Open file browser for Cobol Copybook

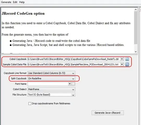tap(127, 59)
